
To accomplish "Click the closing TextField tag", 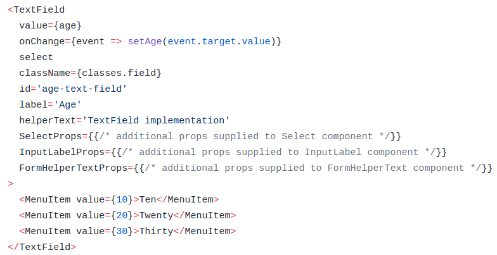I will (x=42, y=247).
